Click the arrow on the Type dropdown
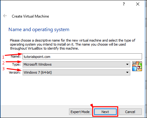147x118 pixels. click(127, 64)
